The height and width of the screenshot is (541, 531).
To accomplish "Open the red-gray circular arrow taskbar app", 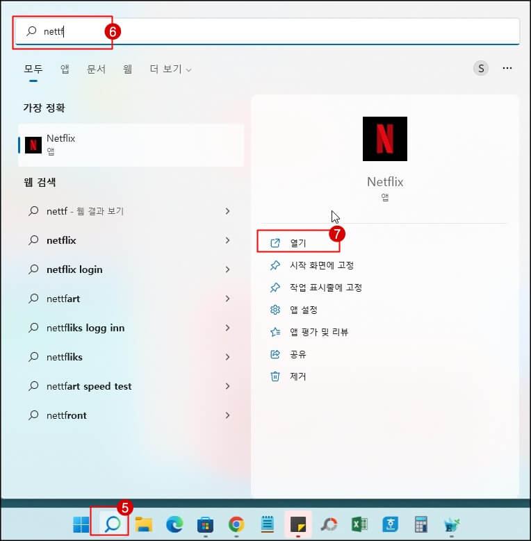I will (329, 524).
